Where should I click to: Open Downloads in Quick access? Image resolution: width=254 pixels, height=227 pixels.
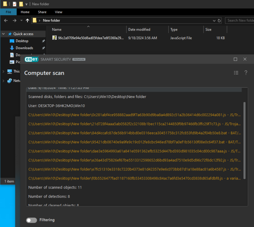[x=24, y=48]
